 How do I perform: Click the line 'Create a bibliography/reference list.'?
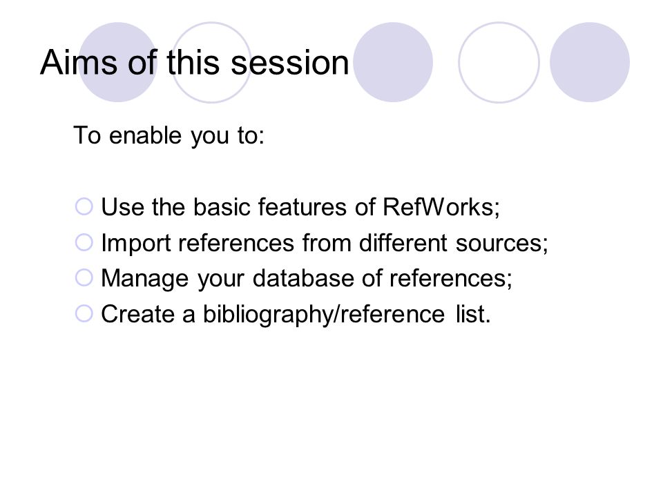296,315
